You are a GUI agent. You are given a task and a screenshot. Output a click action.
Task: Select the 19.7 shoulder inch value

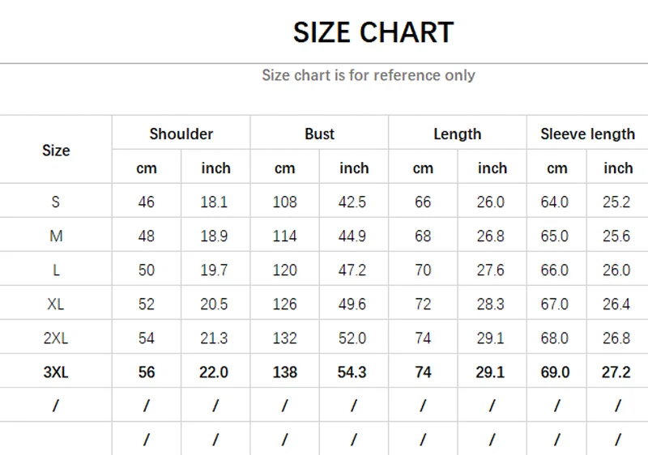(x=214, y=270)
